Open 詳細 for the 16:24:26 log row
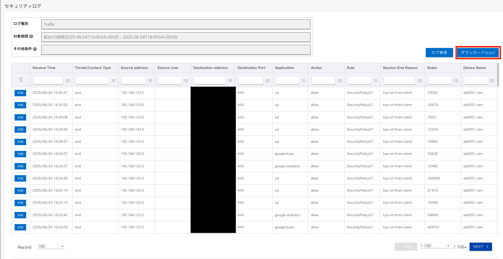This screenshot has height=259, width=503. 20,179
